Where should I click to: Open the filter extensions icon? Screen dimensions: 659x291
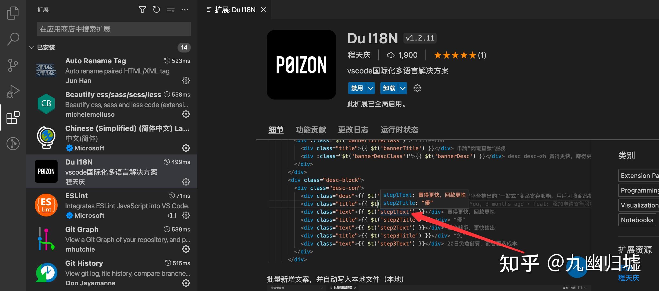click(x=142, y=10)
